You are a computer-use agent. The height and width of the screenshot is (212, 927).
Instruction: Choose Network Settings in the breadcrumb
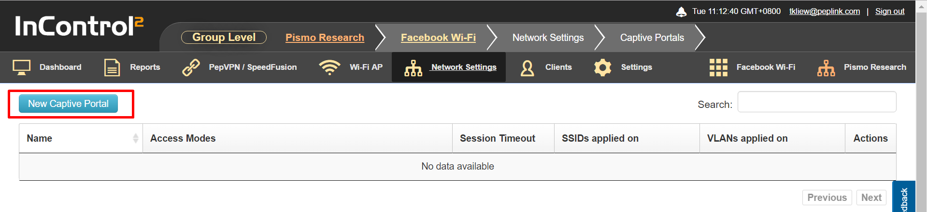pyautogui.click(x=548, y=38)
